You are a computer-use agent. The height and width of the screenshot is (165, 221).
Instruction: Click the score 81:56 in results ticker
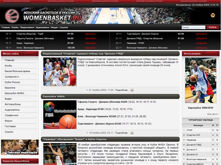tap(70, 34)
